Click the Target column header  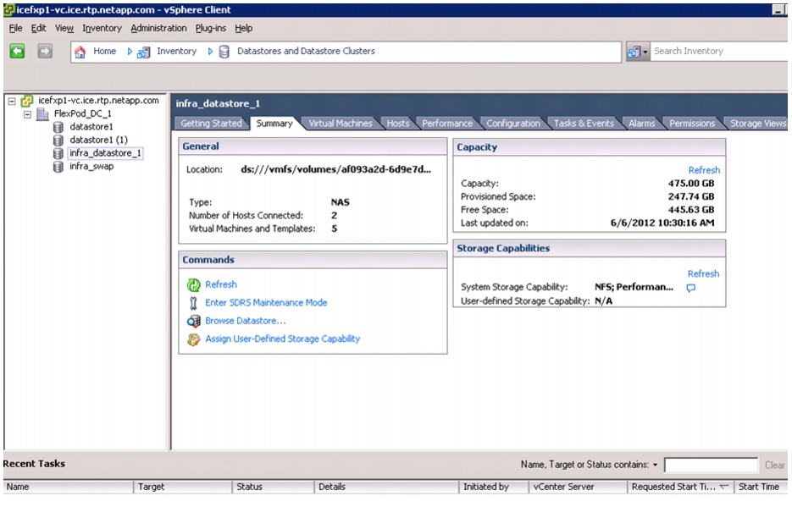tap(182, 488)
